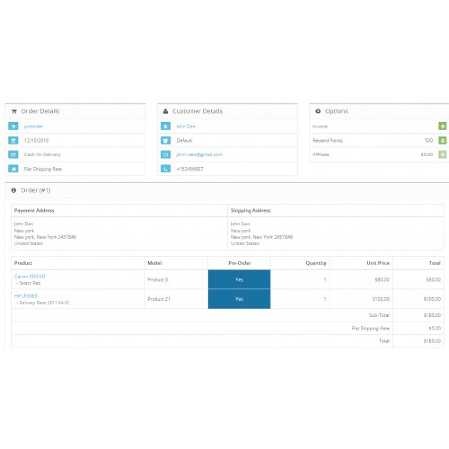
Task: Click the Flat Shipping Rate amount $5.00
Action: (435, 328)
